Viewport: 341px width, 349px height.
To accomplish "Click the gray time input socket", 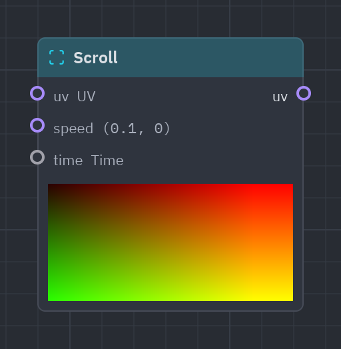I will pos(37,157).
